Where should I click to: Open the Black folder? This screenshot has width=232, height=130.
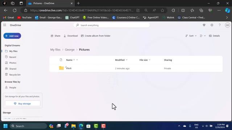(x=69, y=68)
